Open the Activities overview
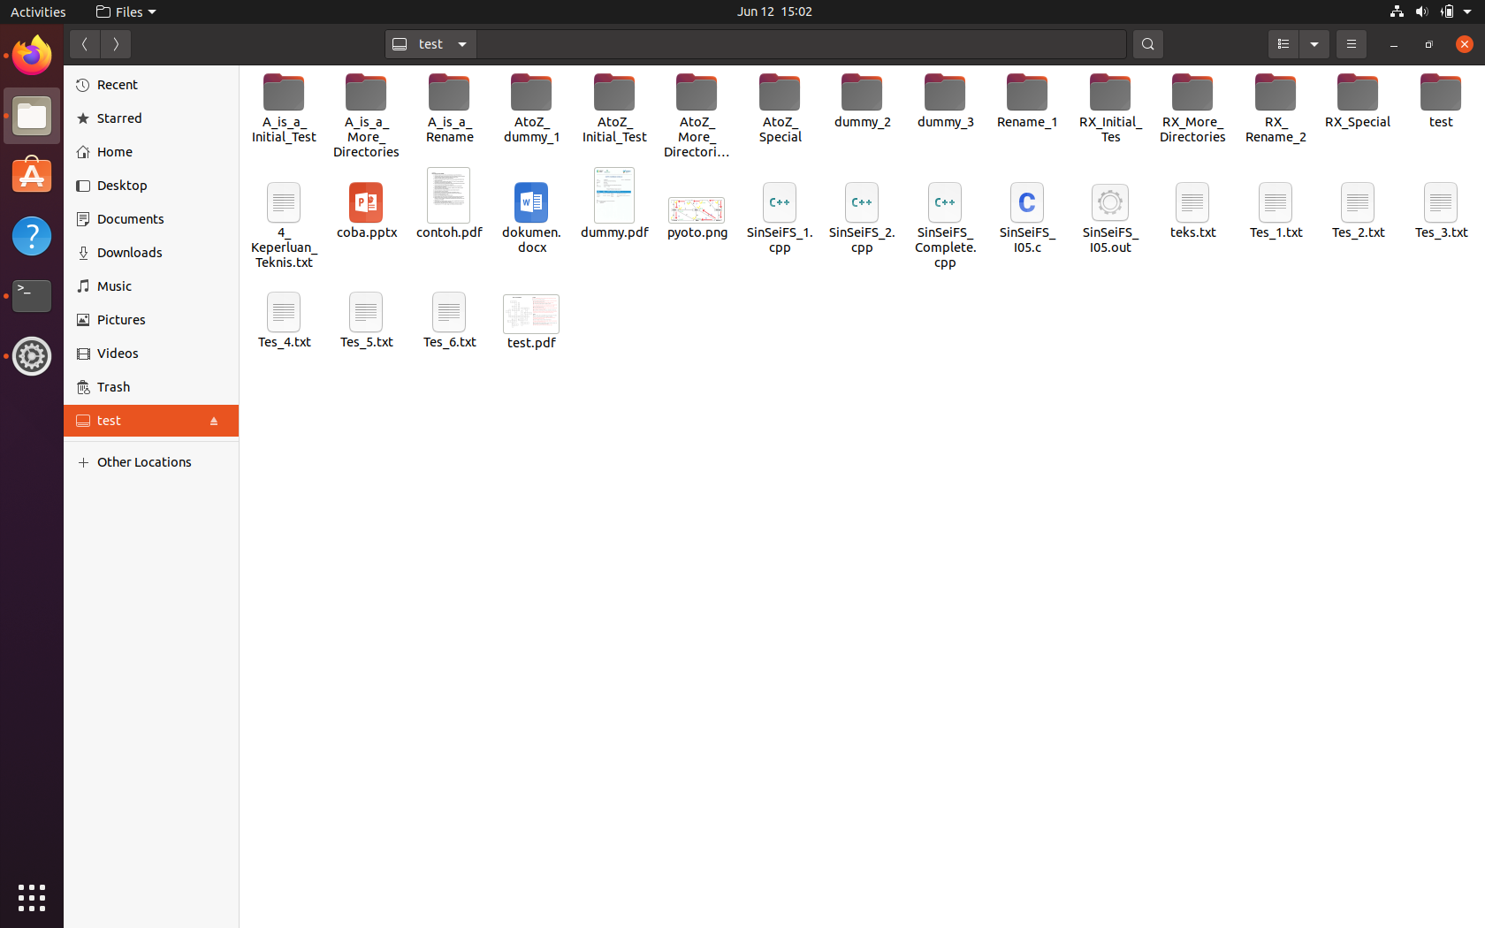The height and width of the screenshot is (928, 1485). tap(37, 11)
